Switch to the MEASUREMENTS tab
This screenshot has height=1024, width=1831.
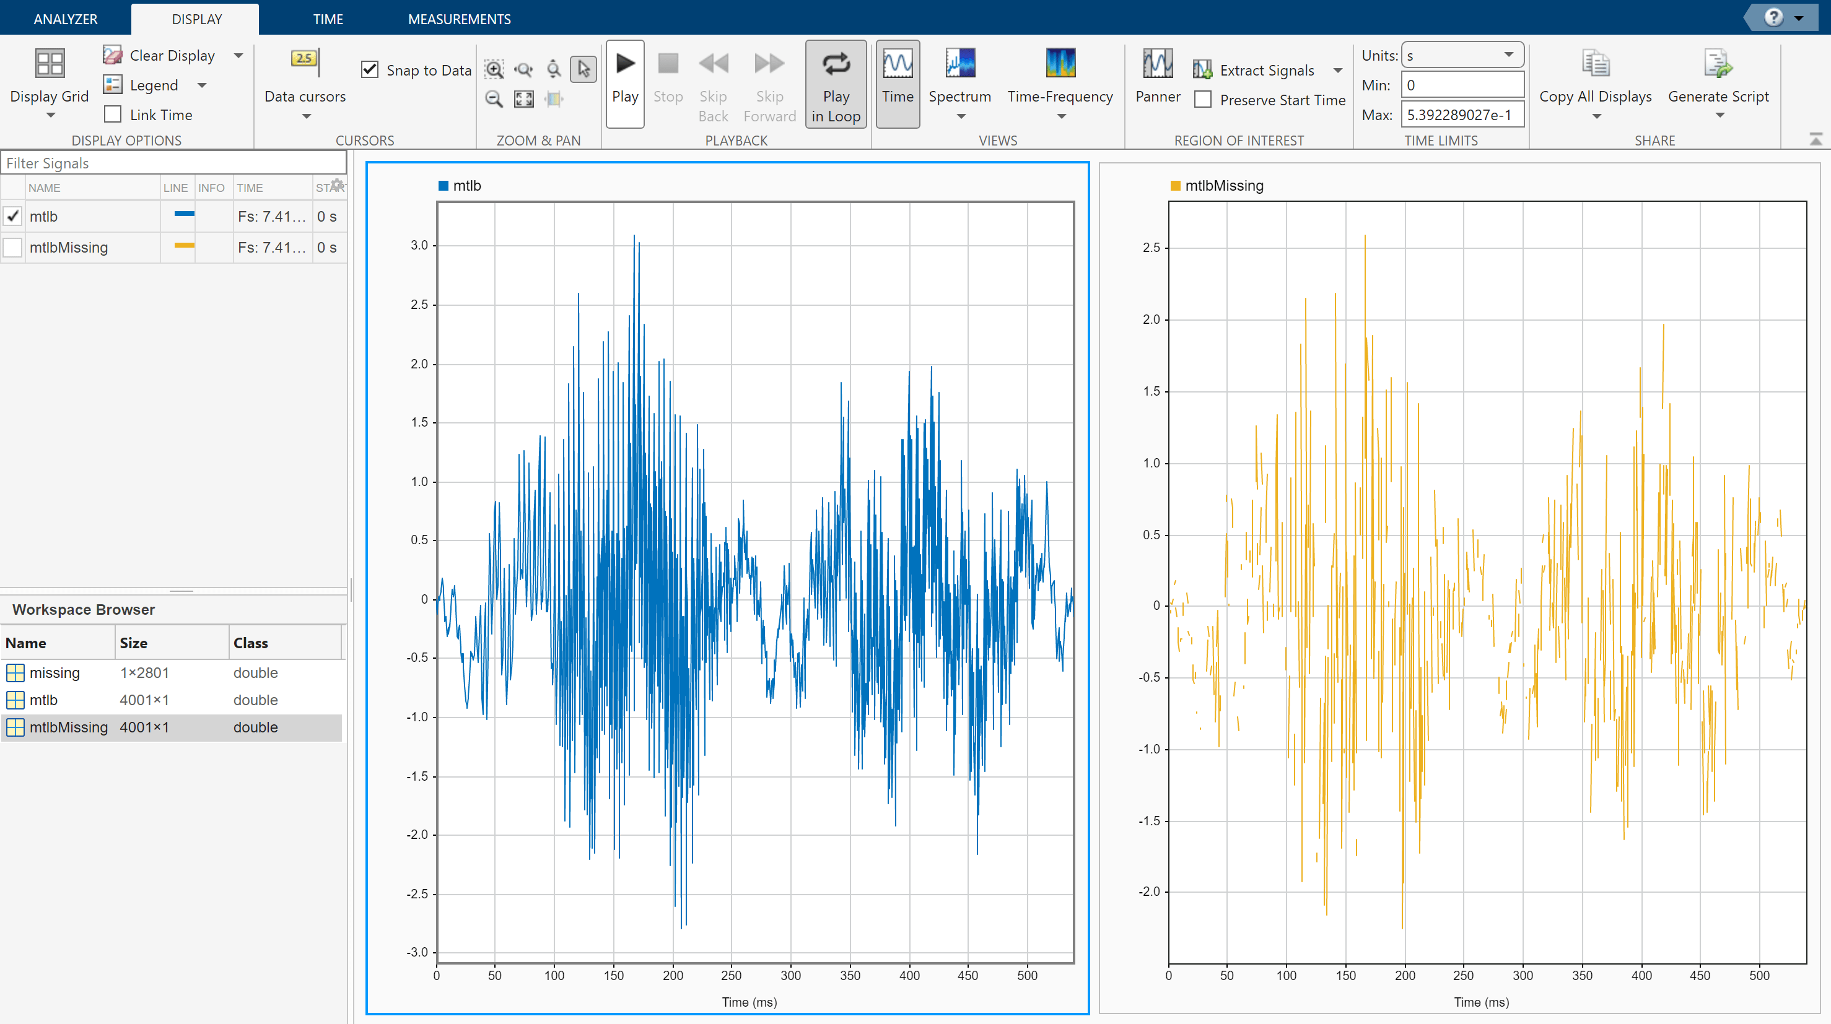point(459,19)
